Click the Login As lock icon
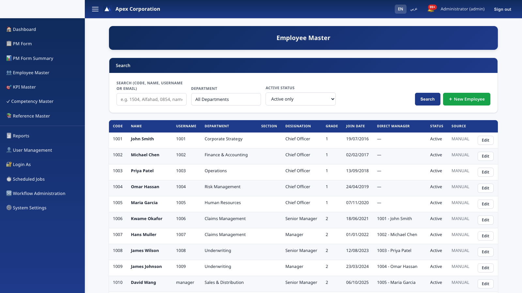 9,164
